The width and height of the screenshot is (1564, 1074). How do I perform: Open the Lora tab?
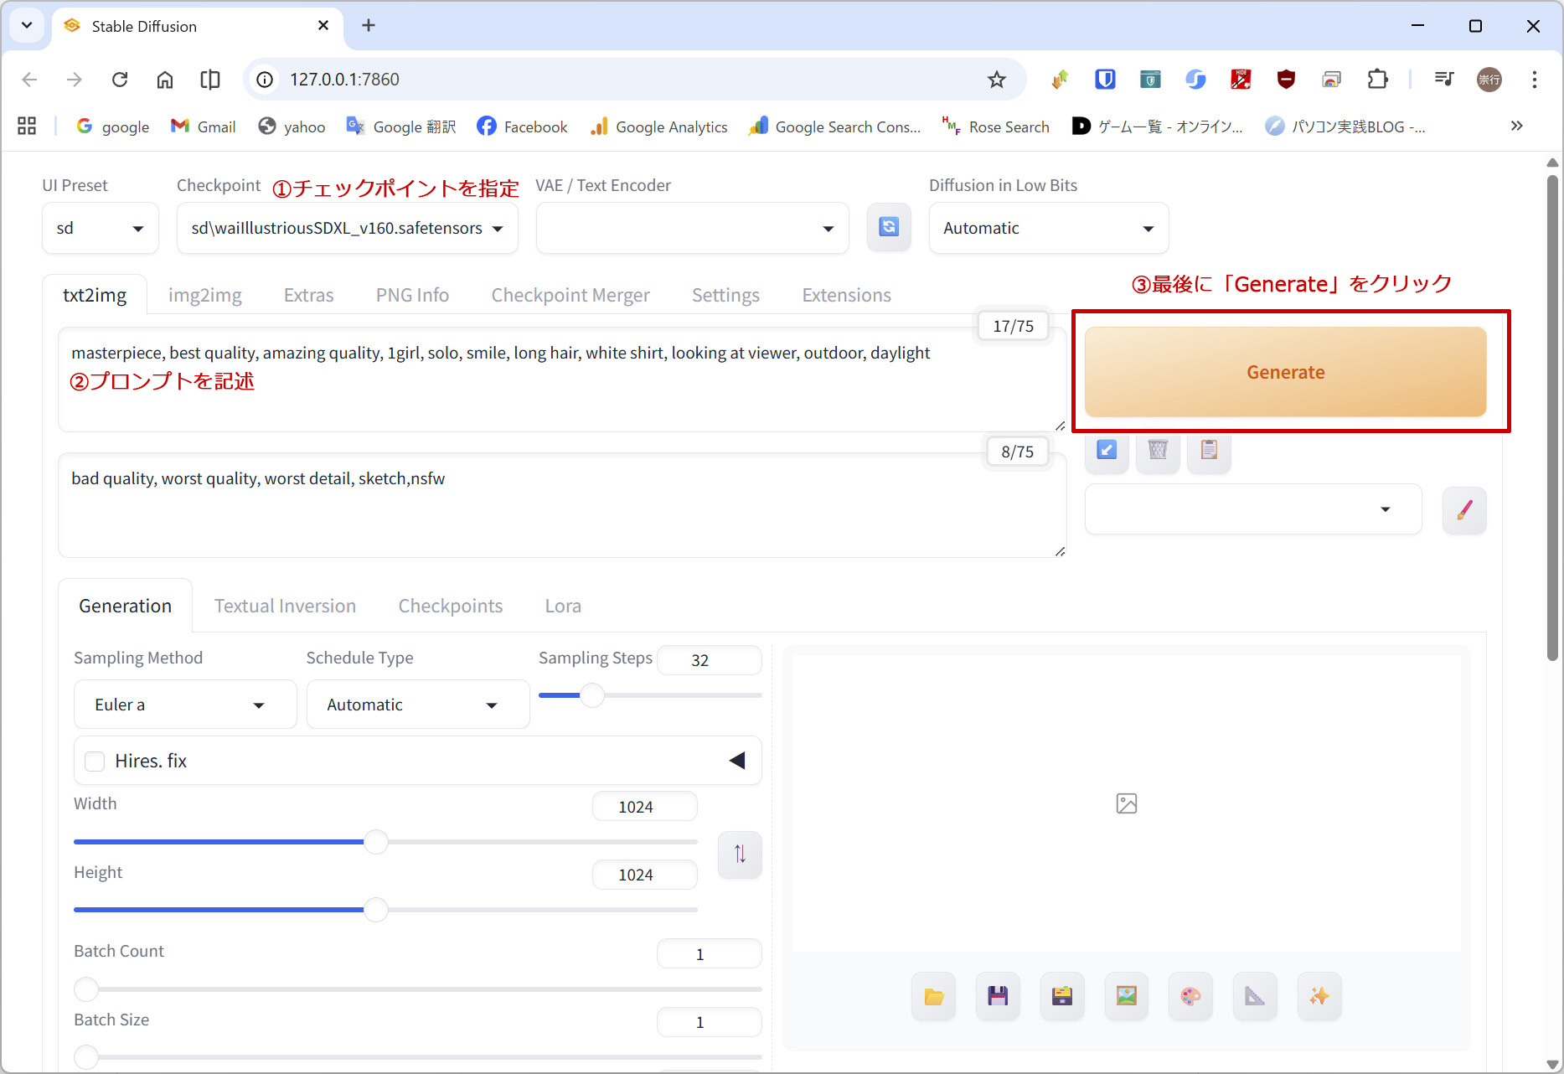click(562, 607)
